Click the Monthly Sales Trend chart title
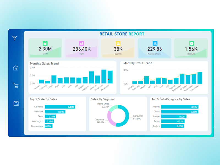220x165 pixels. pyautogui.click(x=44, y=64)
